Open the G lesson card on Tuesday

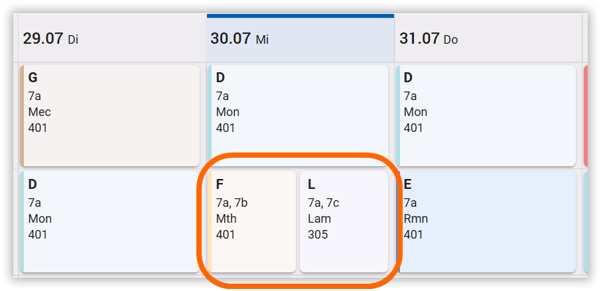pyautogui.click(x=110, y=115)
